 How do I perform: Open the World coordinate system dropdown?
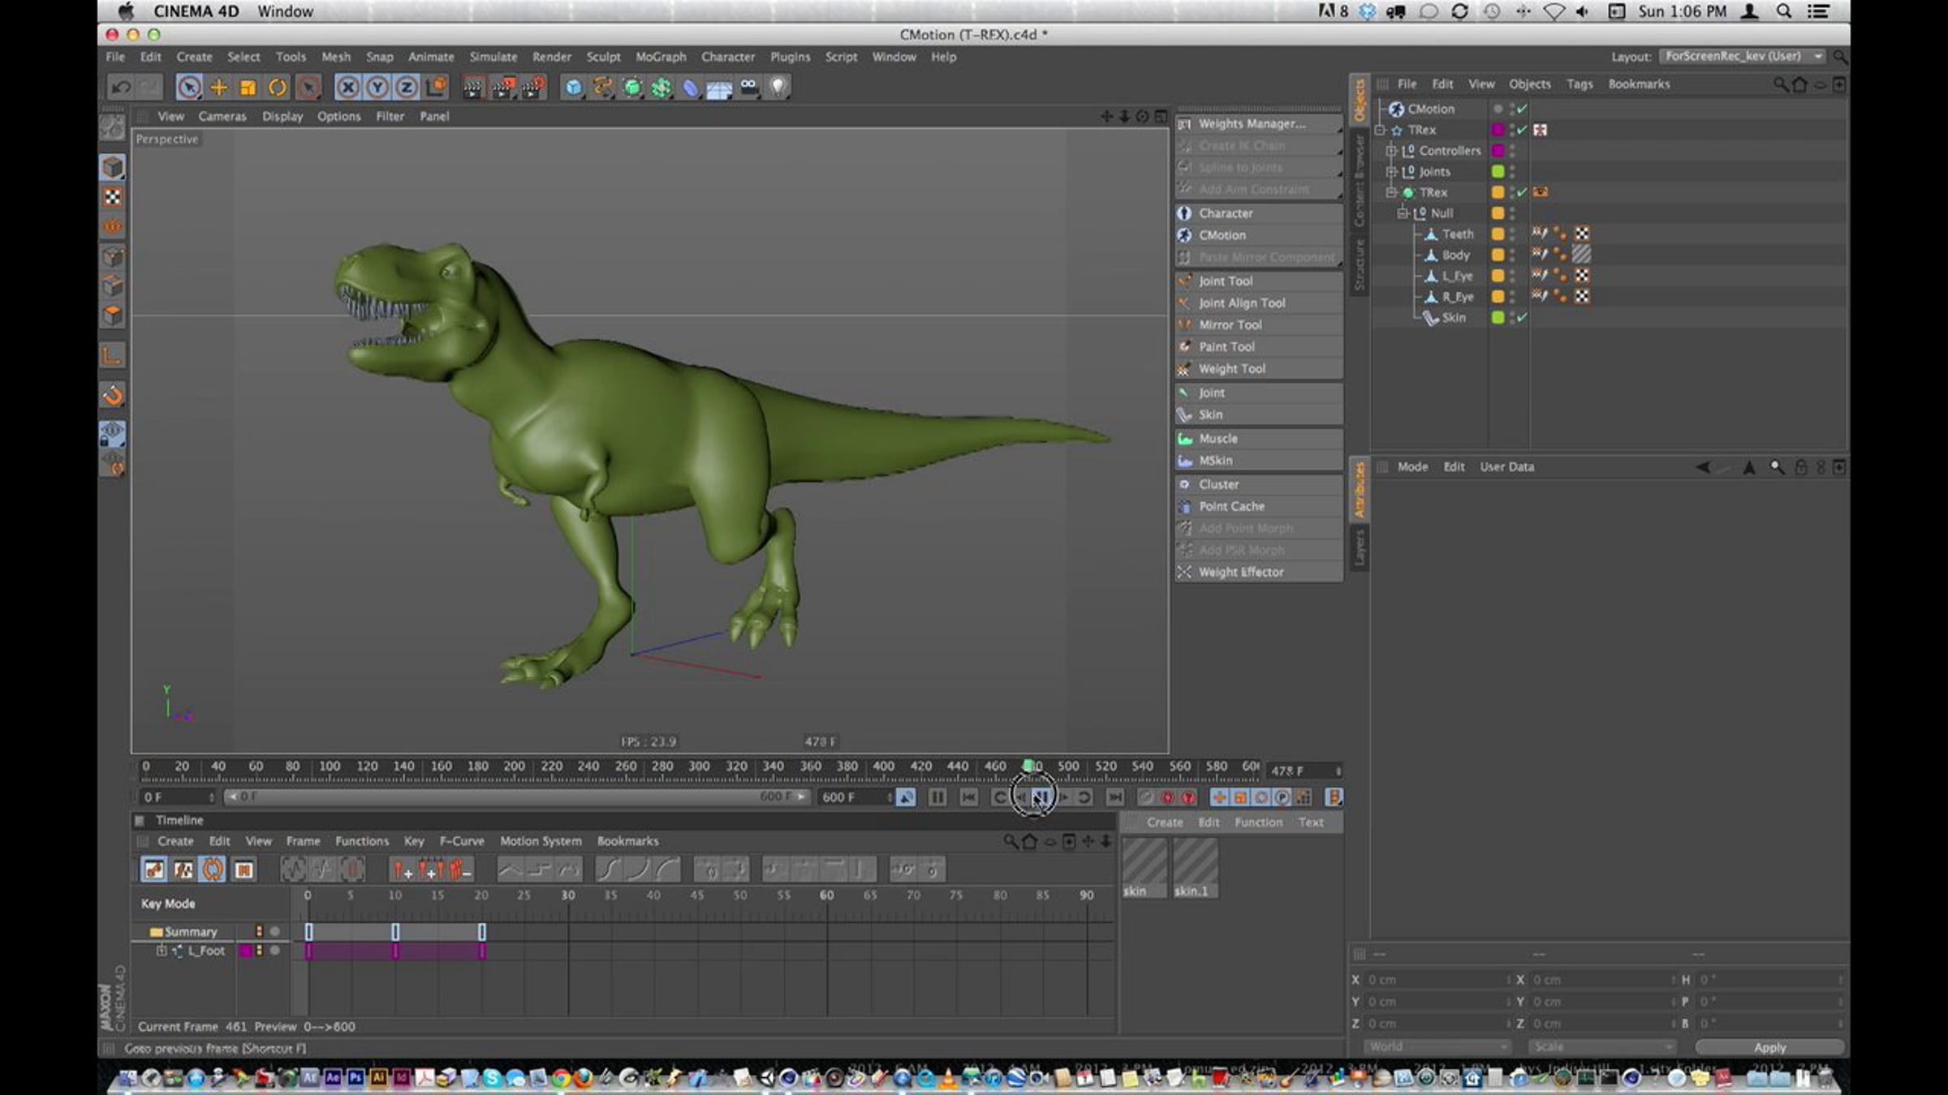pos(1436,1047)
